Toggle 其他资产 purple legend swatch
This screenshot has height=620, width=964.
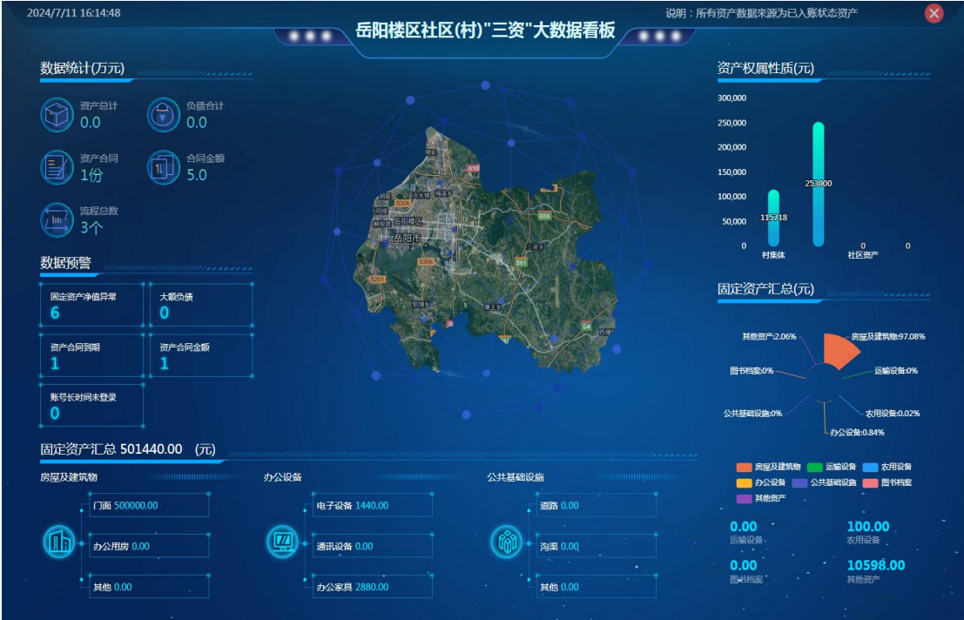coord(744,498)
